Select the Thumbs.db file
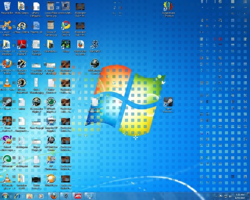This screenshot has width=250, height=200. point(36,28)
